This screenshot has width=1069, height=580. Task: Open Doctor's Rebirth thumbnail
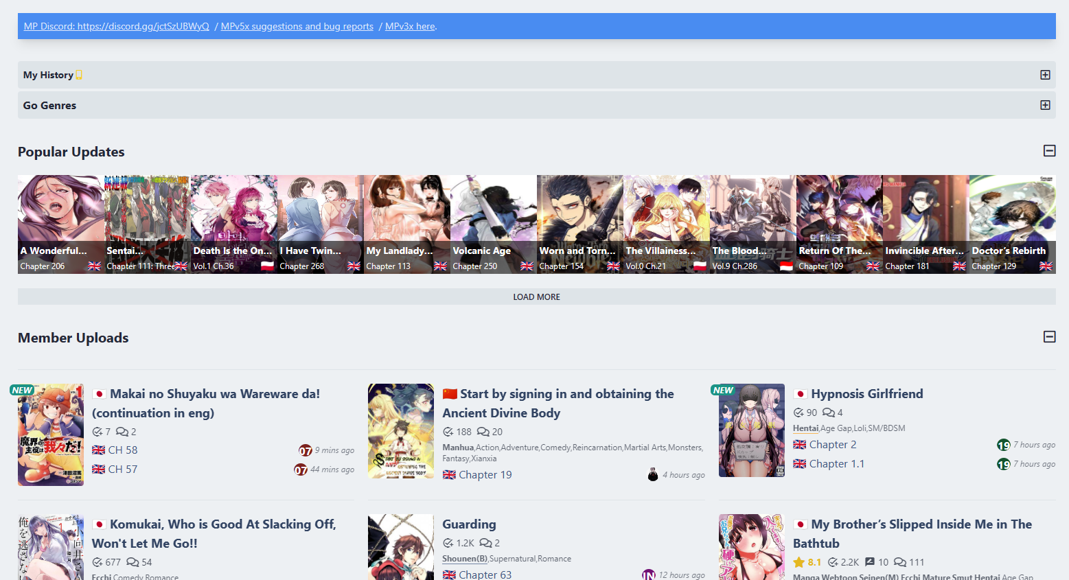(x=1013, y=224)
